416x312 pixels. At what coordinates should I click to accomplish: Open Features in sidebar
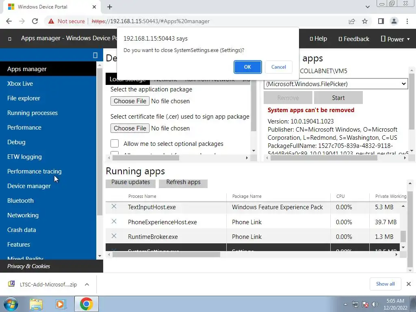[x=48, y=244]
